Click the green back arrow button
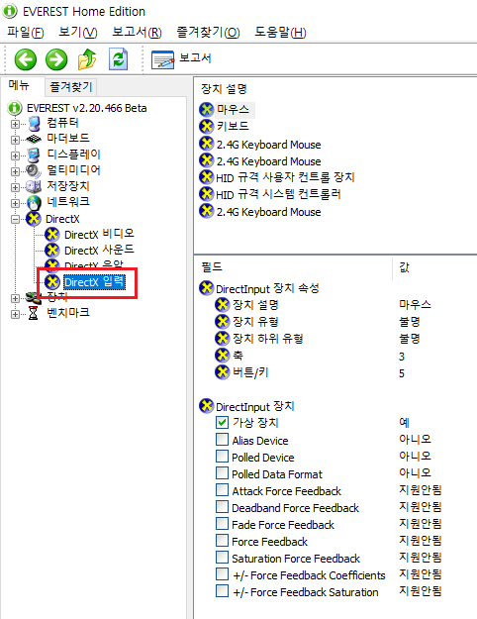477x619 pixels. (x=26, y=60)
